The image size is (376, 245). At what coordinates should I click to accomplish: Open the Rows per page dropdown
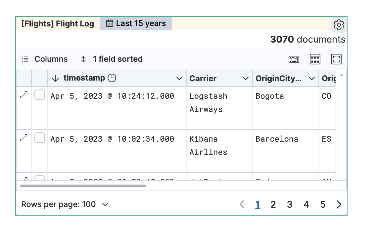click(x=65, y=204)
